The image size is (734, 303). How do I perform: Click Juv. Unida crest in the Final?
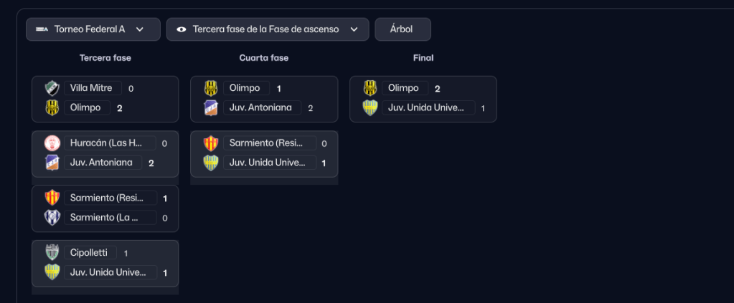(x=370, y=107)
